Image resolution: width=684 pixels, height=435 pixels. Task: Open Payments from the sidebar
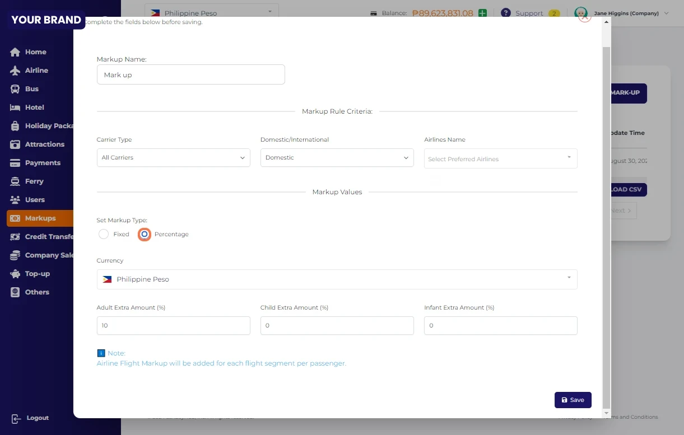(43, 163)
